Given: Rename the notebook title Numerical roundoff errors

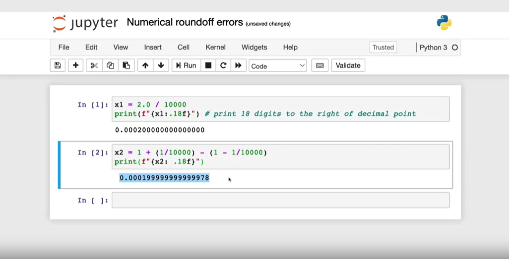Looking at the screenshot, I should (x=185, y=22).
